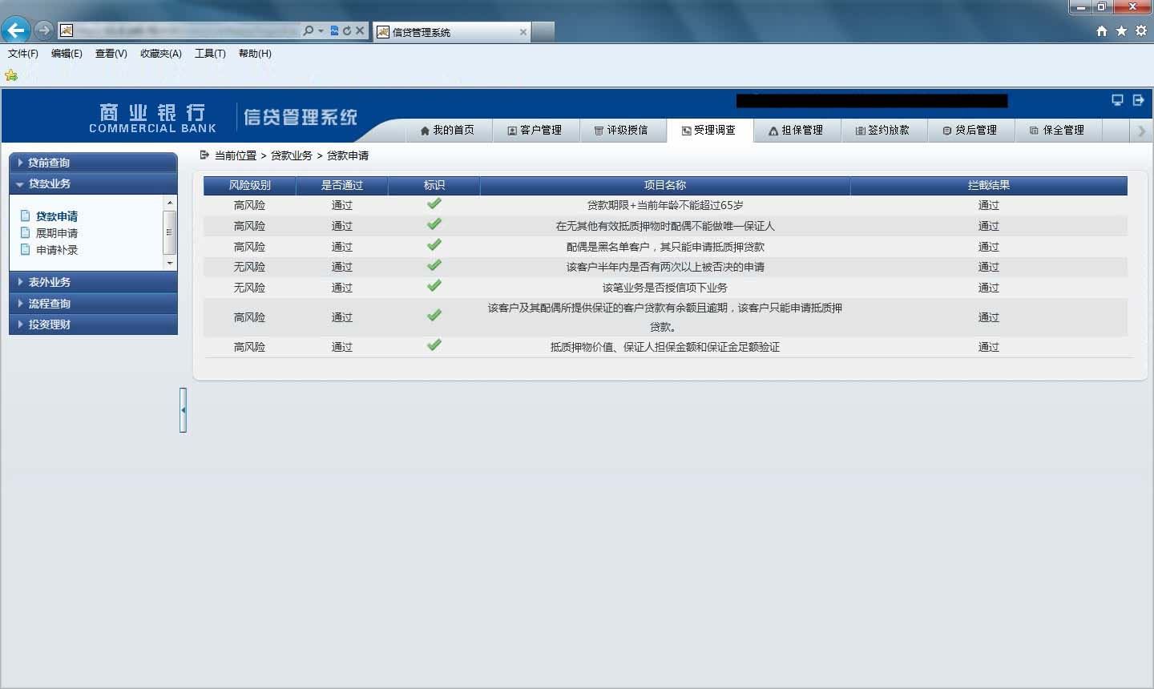
Task: Collapse the left sidebar handle
Action: tap(183, 410)
